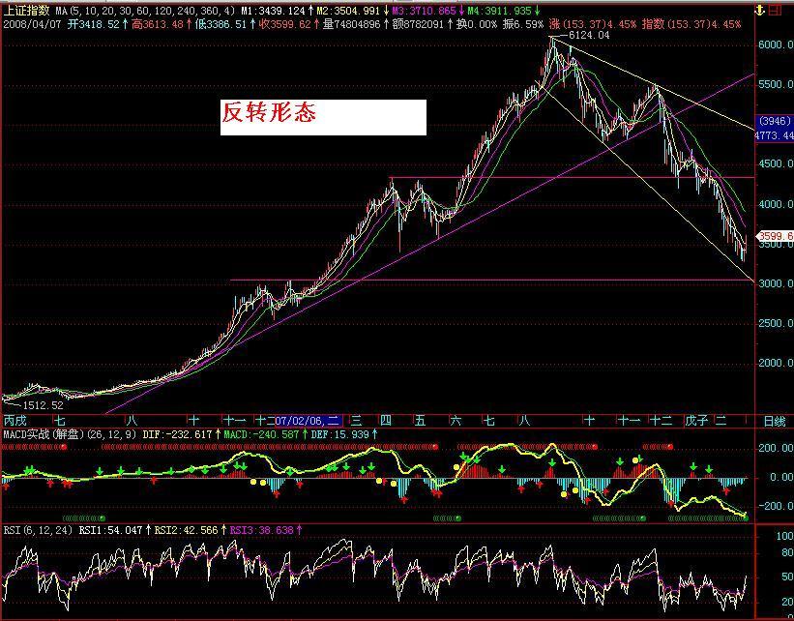Viewport: 794px width, 621px height.
Task: Click the yellow anchor icon at top right
Action: pos(759,10)
